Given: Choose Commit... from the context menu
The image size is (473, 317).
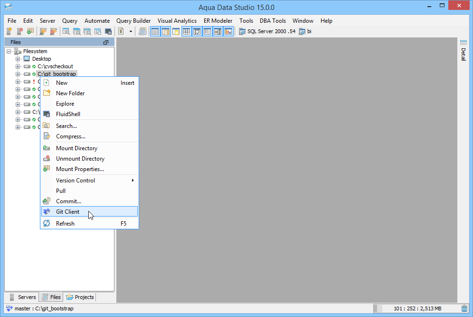Looking at the screenshot, I should tap(90, 201).
